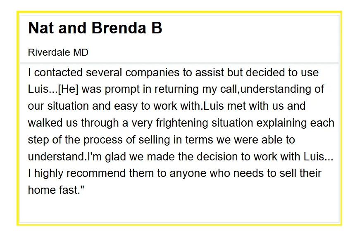Click the closing text "home fast."
Viewport: 355px width, 240px height.
click(x=56, y=190)
